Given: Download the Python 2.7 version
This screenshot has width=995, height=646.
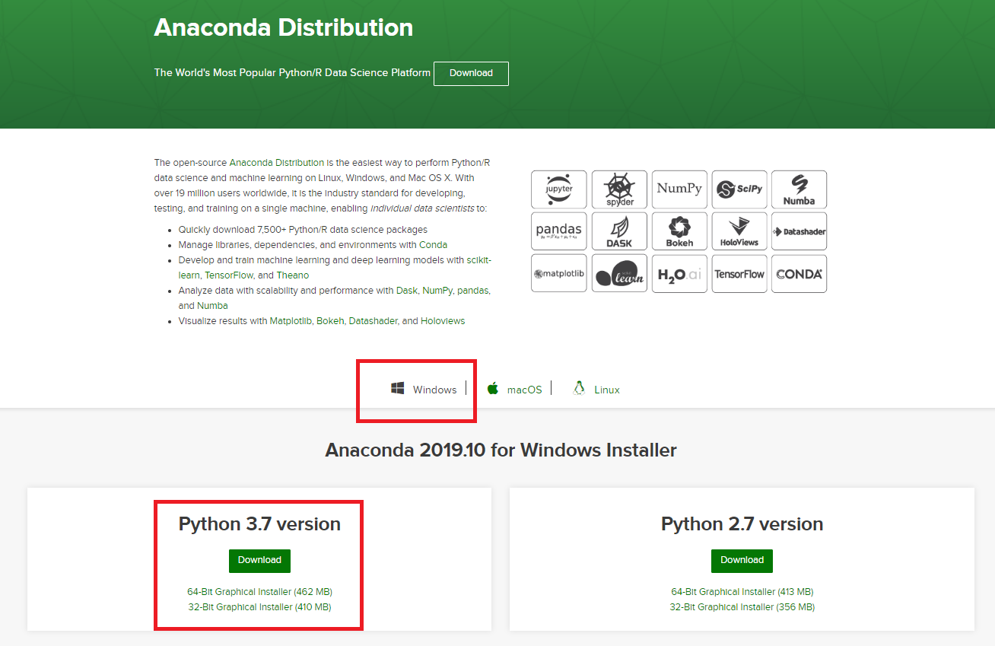Looking at the screenshot, I should [742, 561].
